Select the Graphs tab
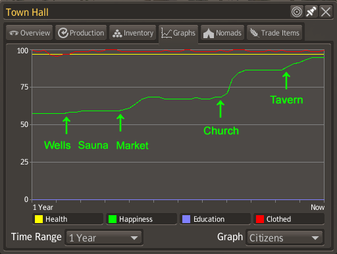Viewport: 337px width, 254px height. (178, 33)
